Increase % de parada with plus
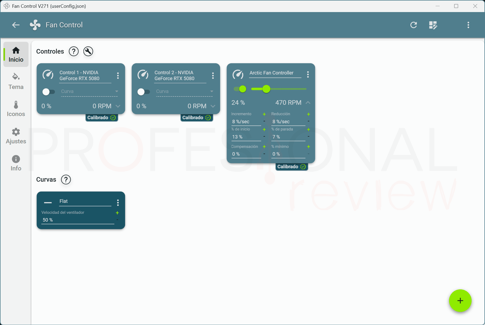This screenshot has width=485, height=325. pyautogui.click(x=308, y=129)
